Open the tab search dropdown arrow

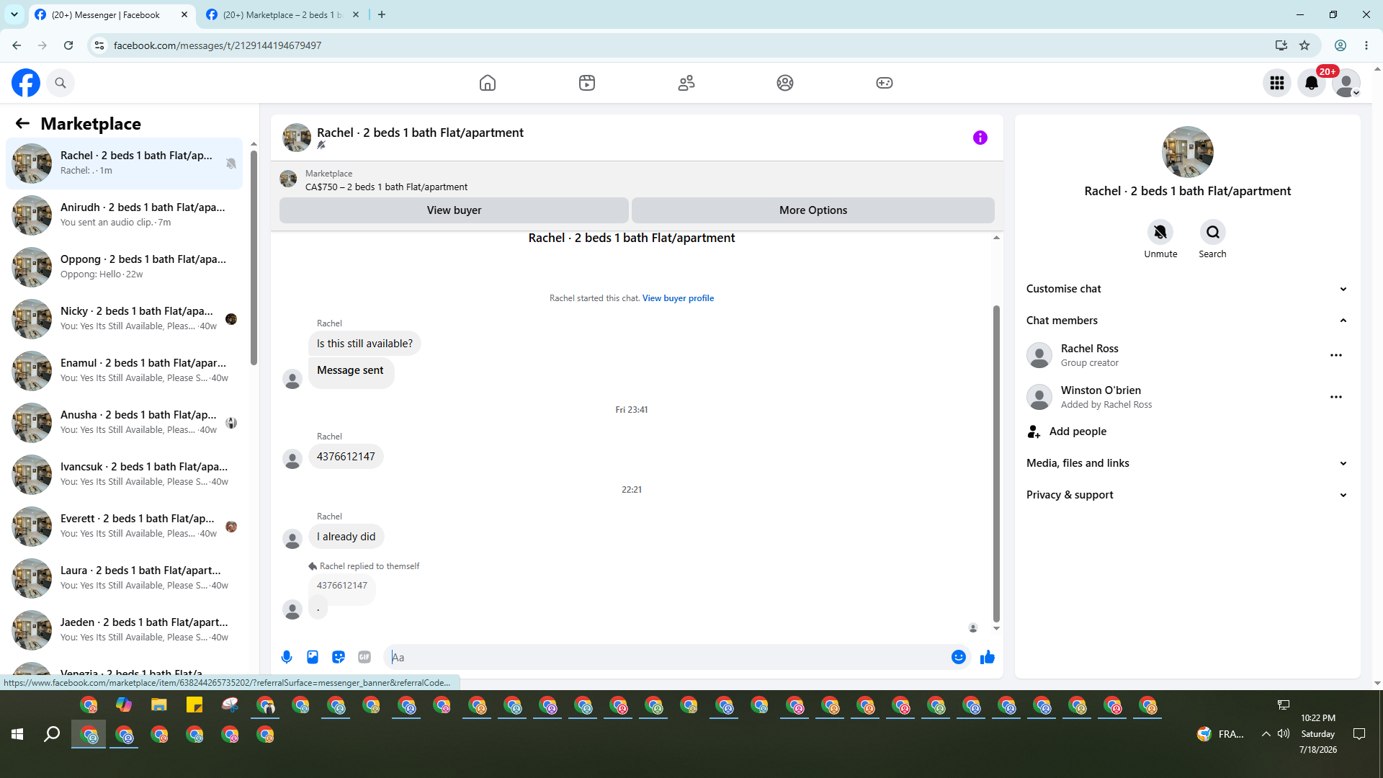point(14,14)
